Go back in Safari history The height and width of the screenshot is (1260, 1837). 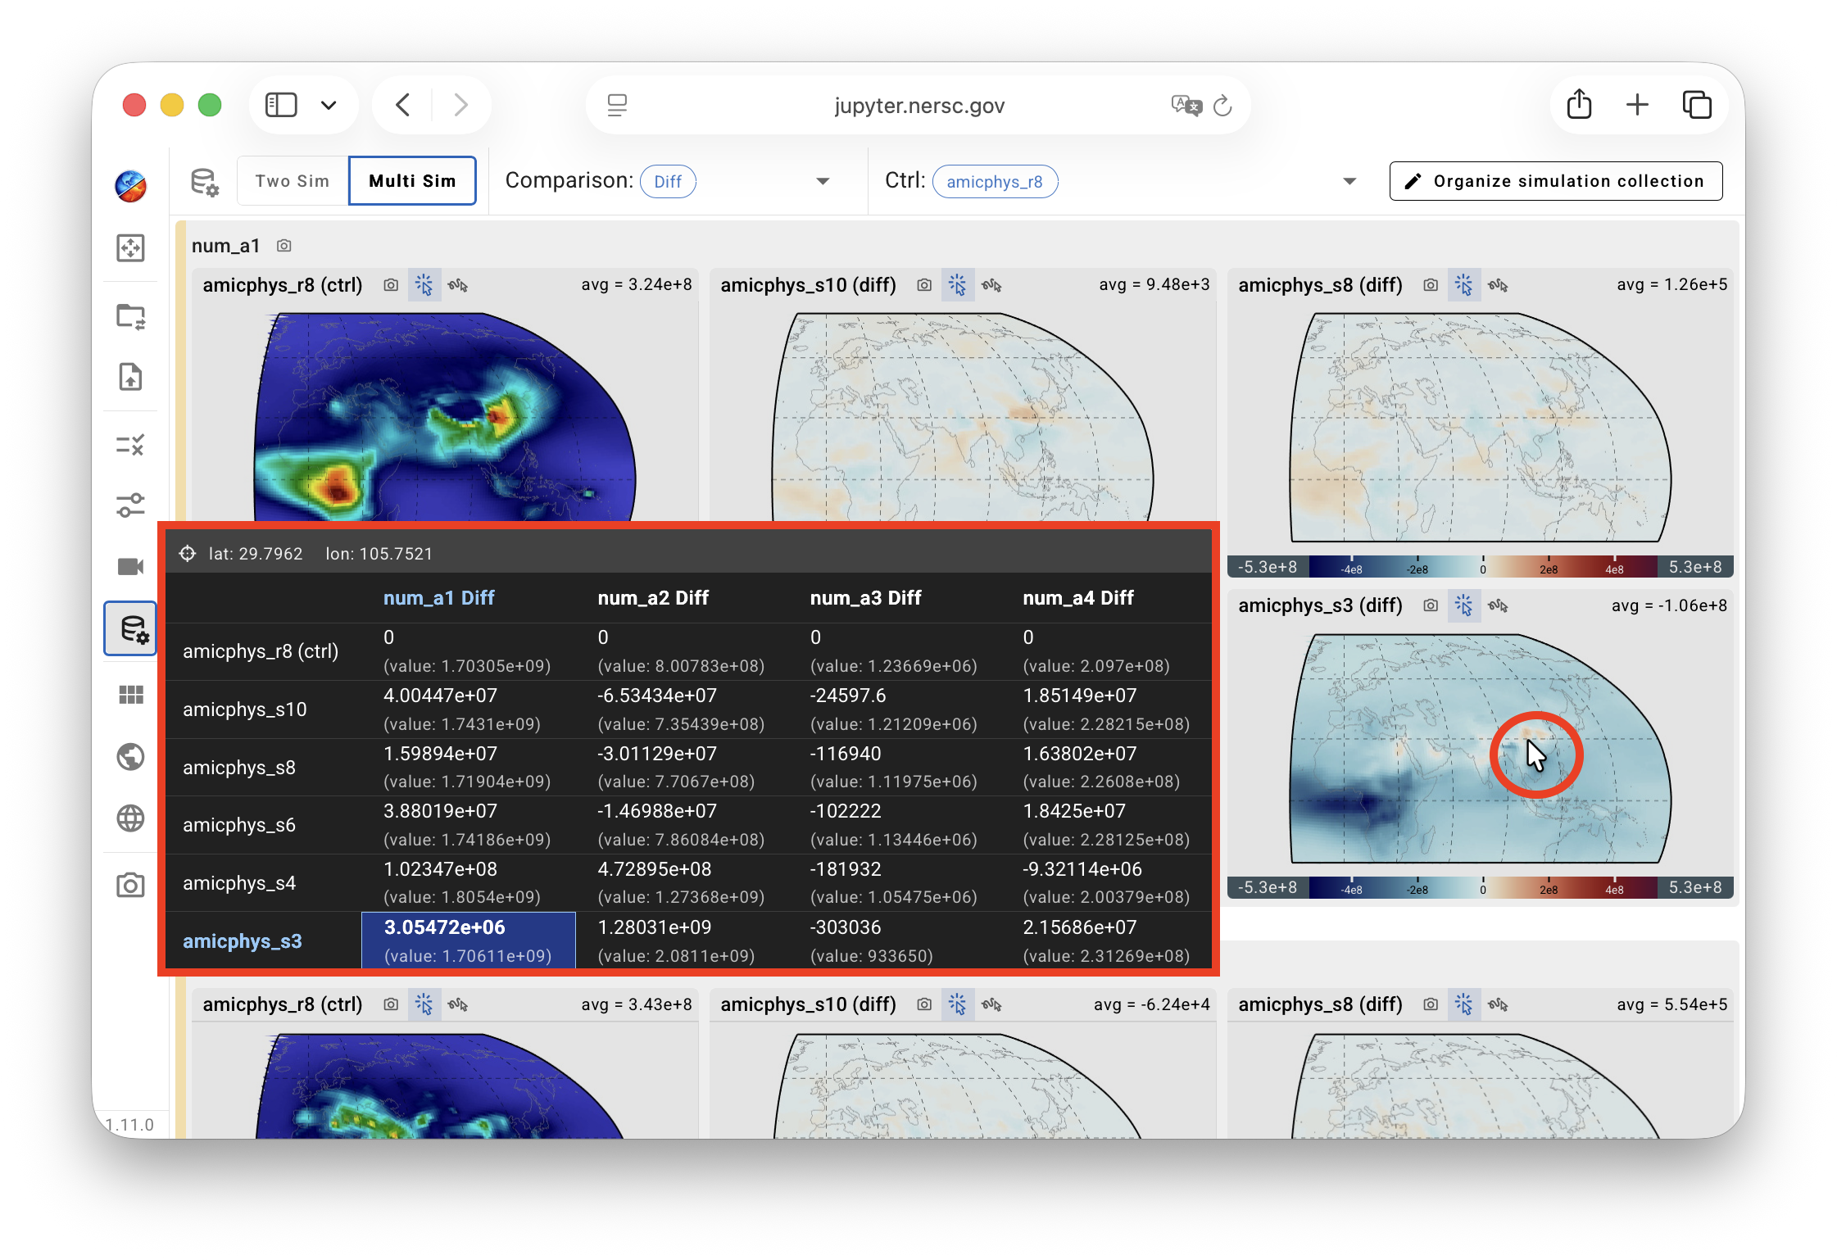pos(403,105)
